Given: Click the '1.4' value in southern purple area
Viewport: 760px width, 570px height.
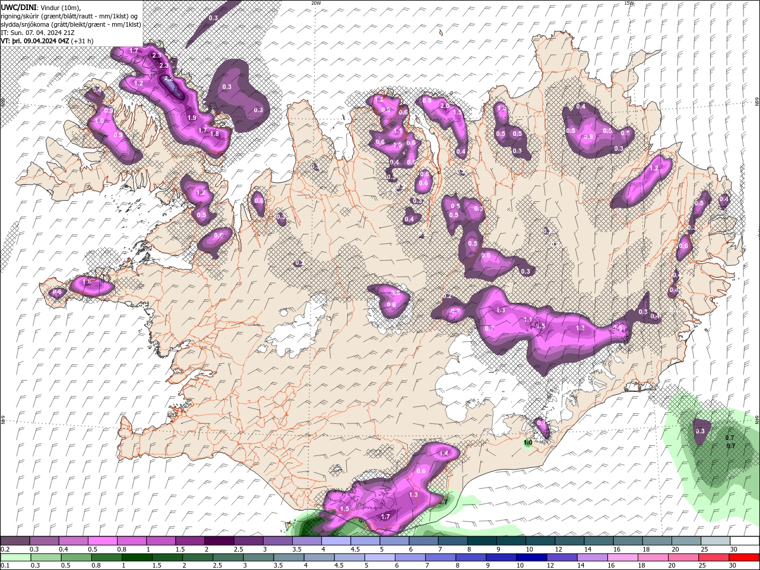Looking at the screenshot, I should [444, 453].
